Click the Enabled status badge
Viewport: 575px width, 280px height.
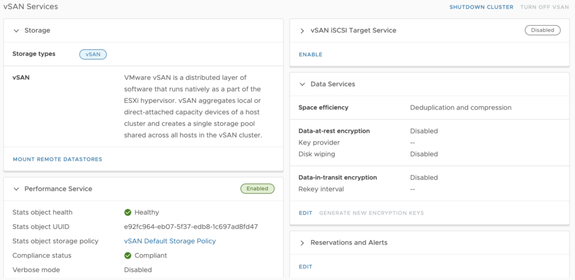click(x=257, y=189)
